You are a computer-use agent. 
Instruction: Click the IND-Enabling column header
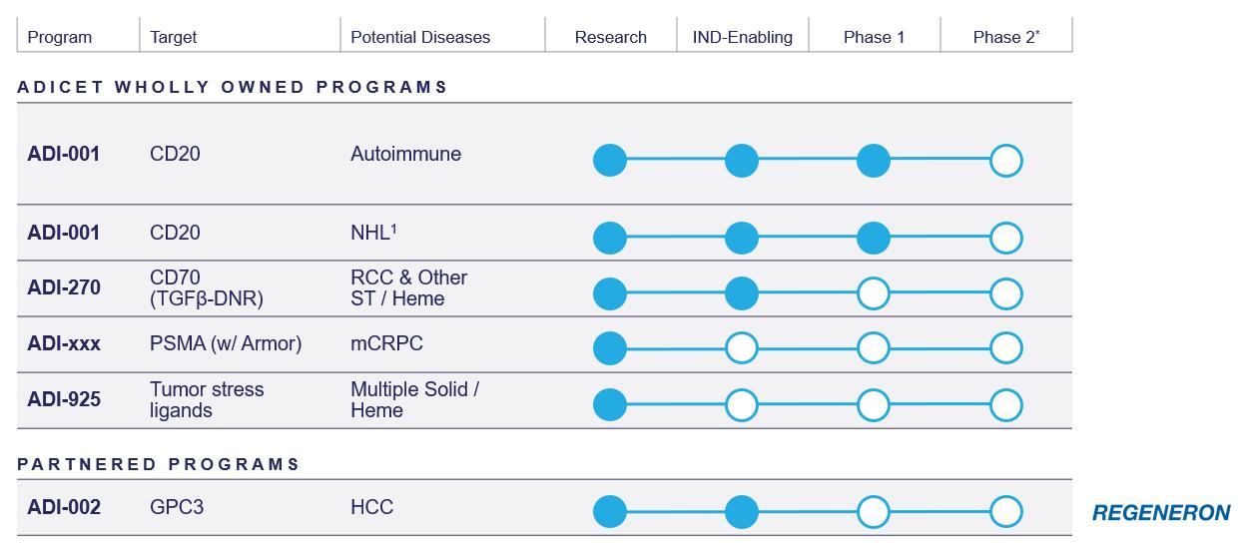tap(742, 37)
